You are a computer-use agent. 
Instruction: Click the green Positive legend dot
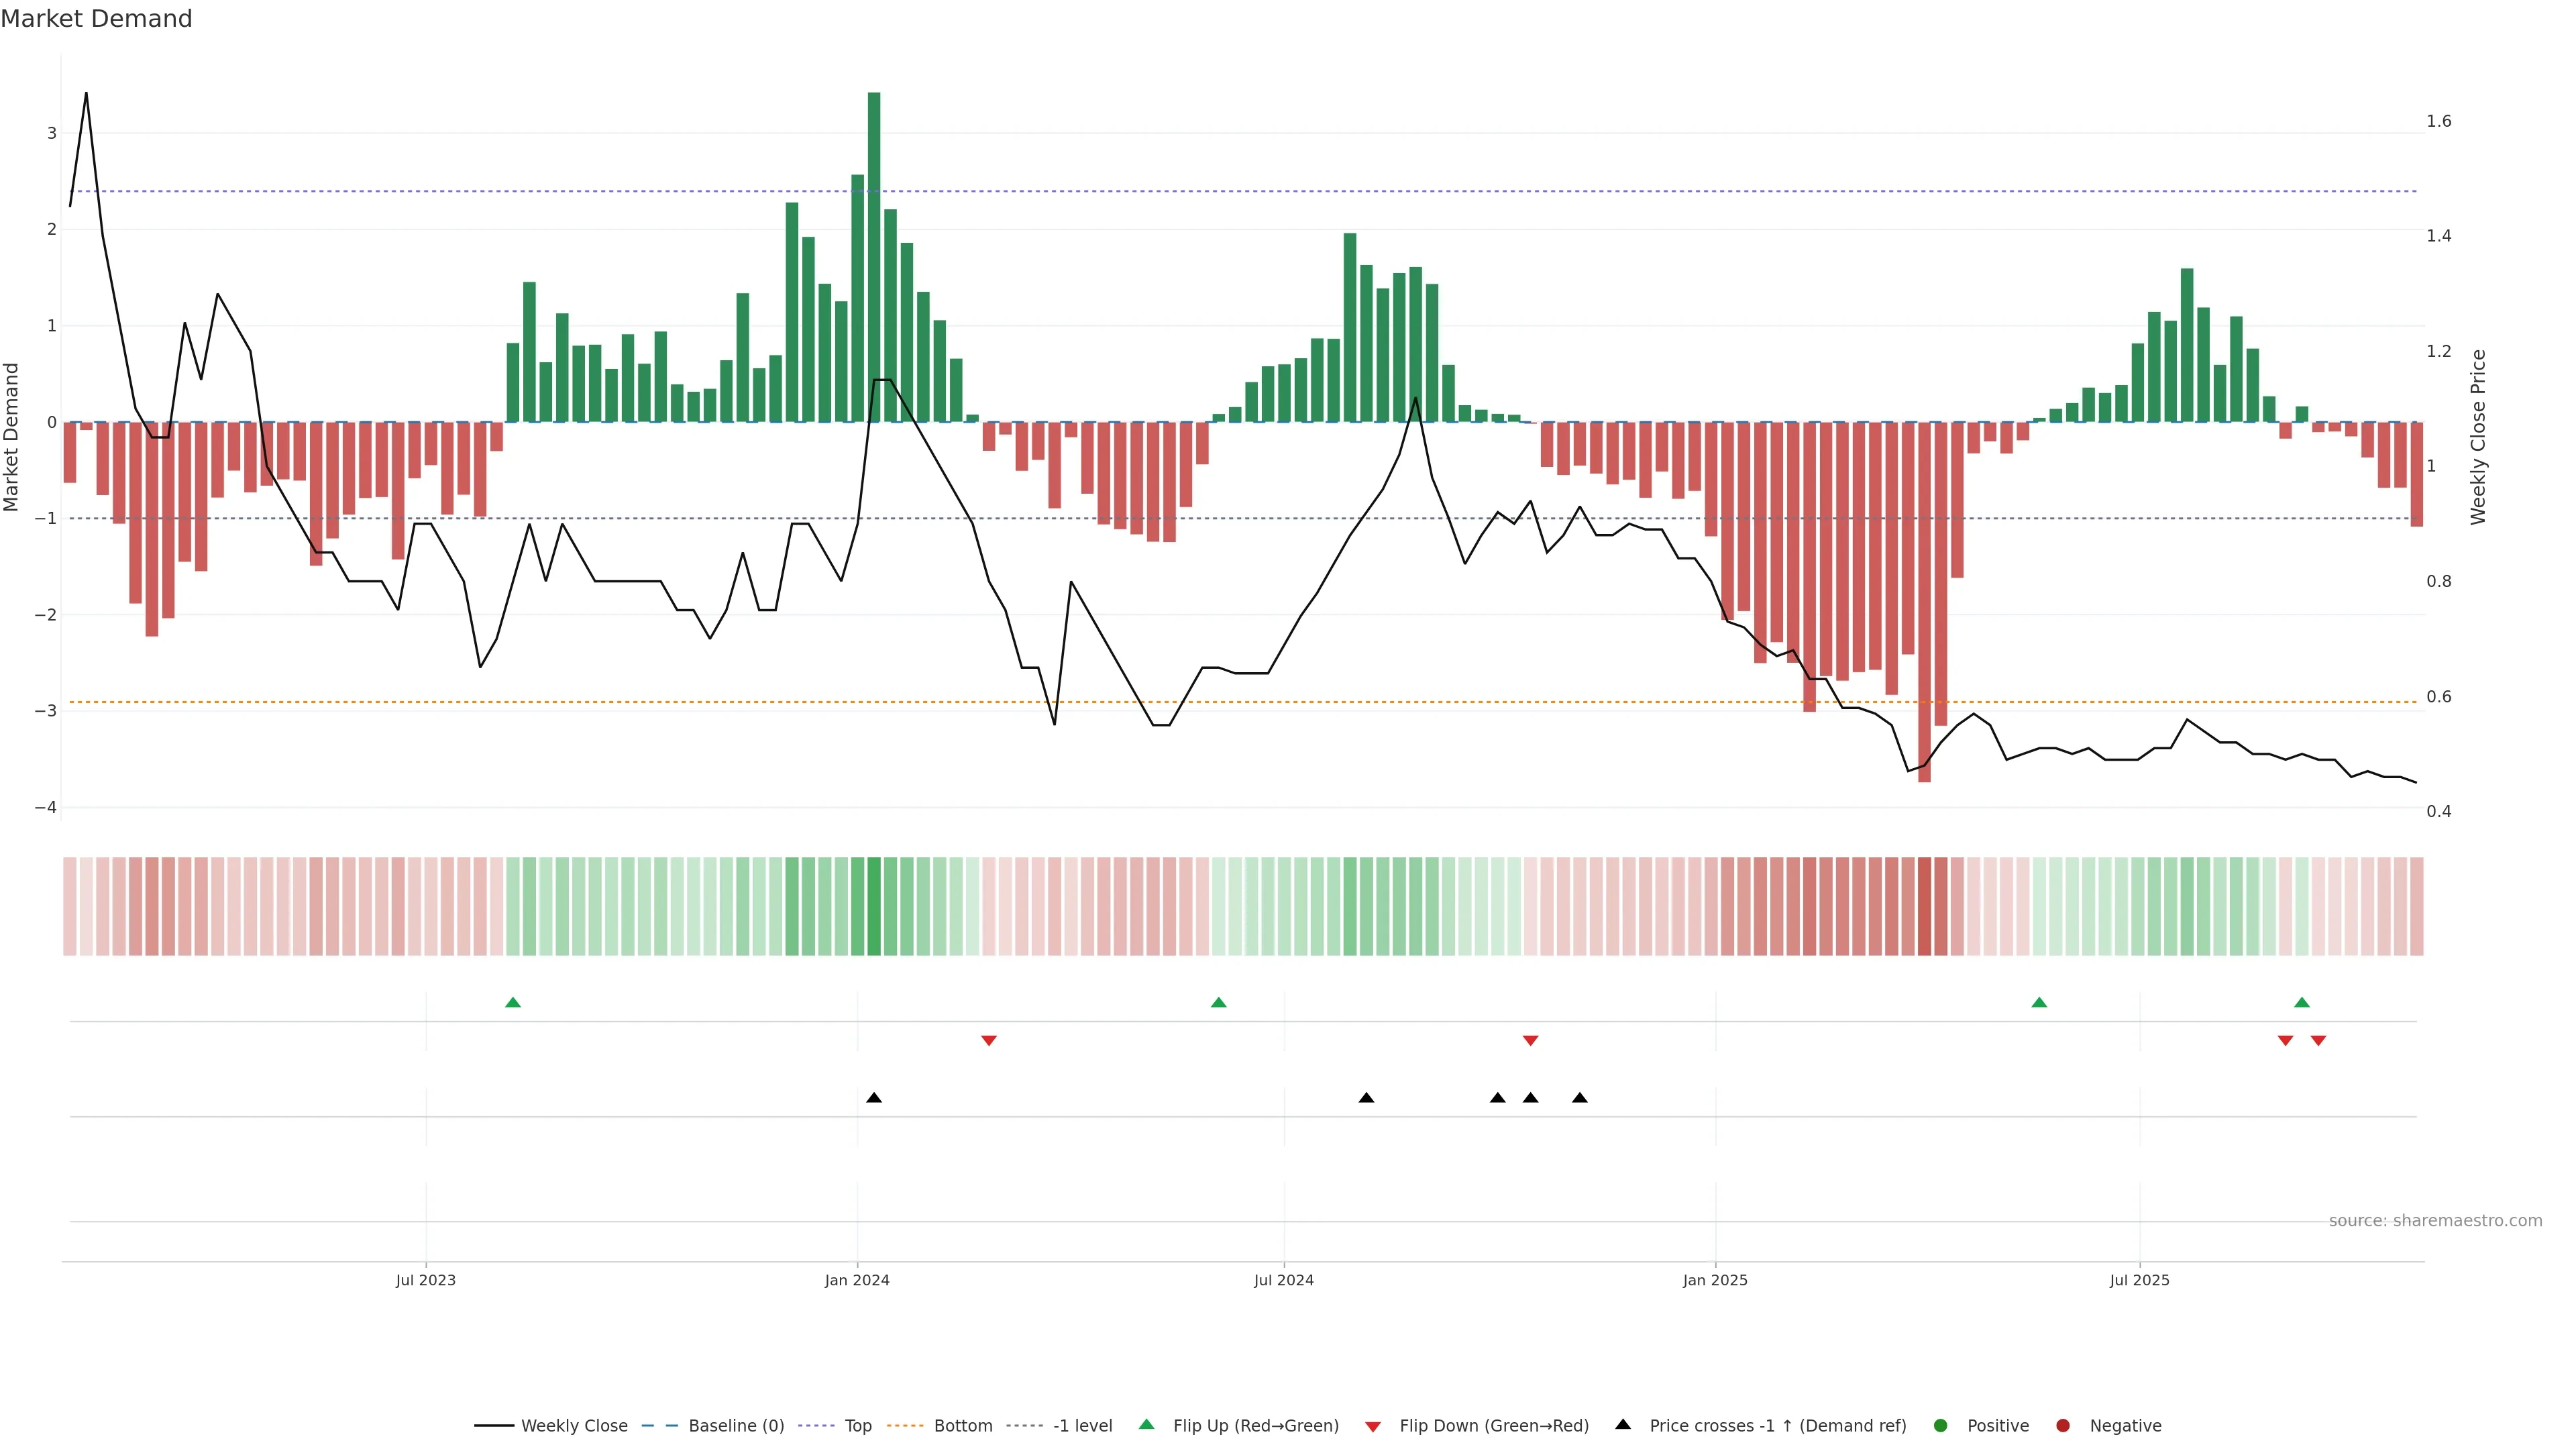[1941, 1426]
